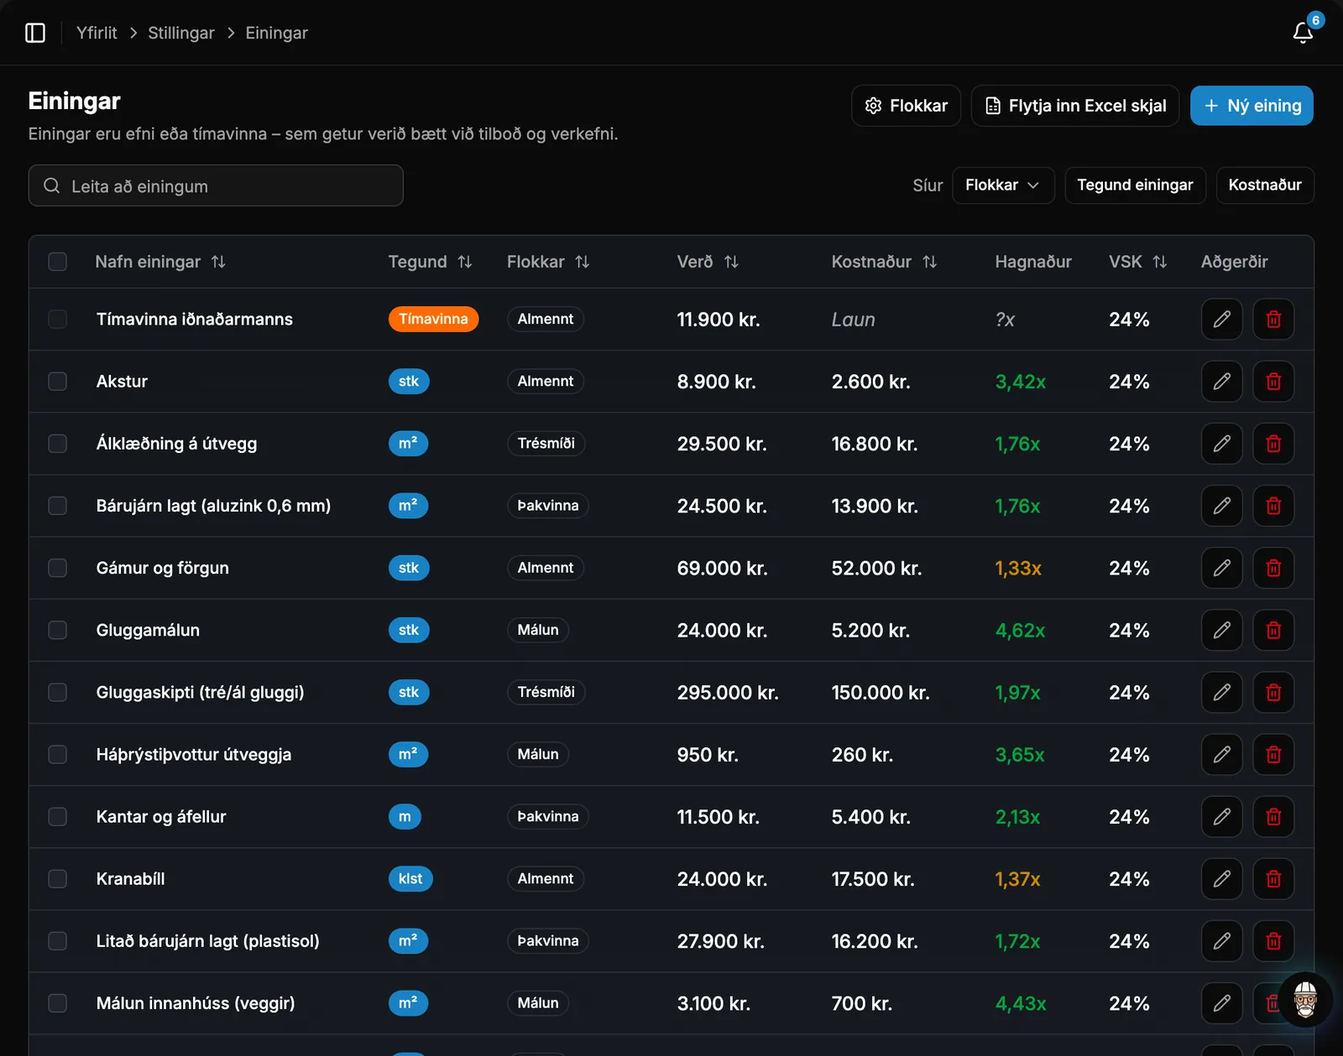The width and height of the screenshot is (1343, 1056).
Task: Navigate to Yfirlit breadcrumb
Action: point(97,33)
